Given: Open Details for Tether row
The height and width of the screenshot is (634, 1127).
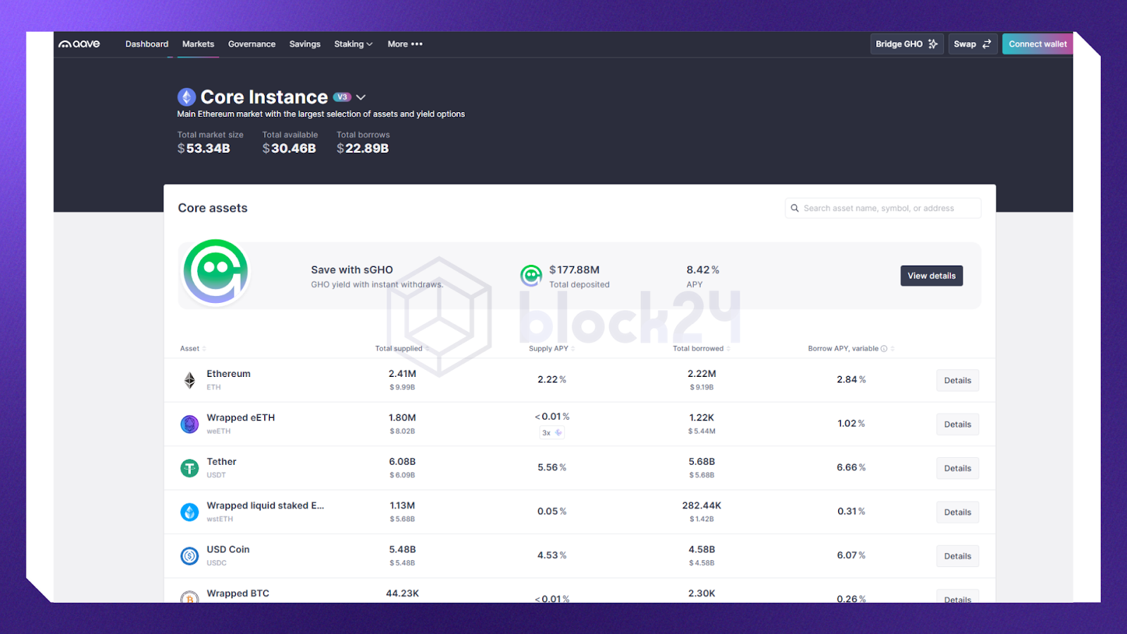Looking at the screenshot, I should [x=957, y=468].
